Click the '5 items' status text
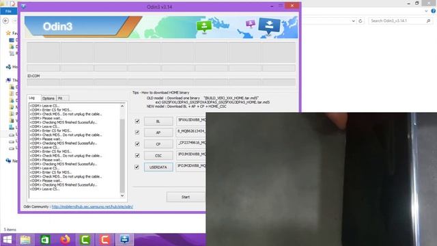The image size is (437, 246). click(x=10, y=230)
